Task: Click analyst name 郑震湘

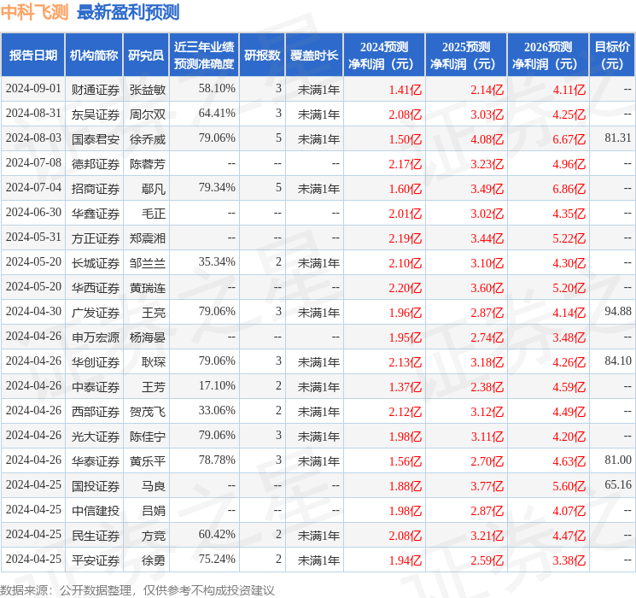Action: point(147,238)
